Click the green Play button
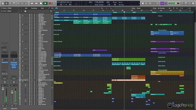196x110 pixels. click(45, 3)
